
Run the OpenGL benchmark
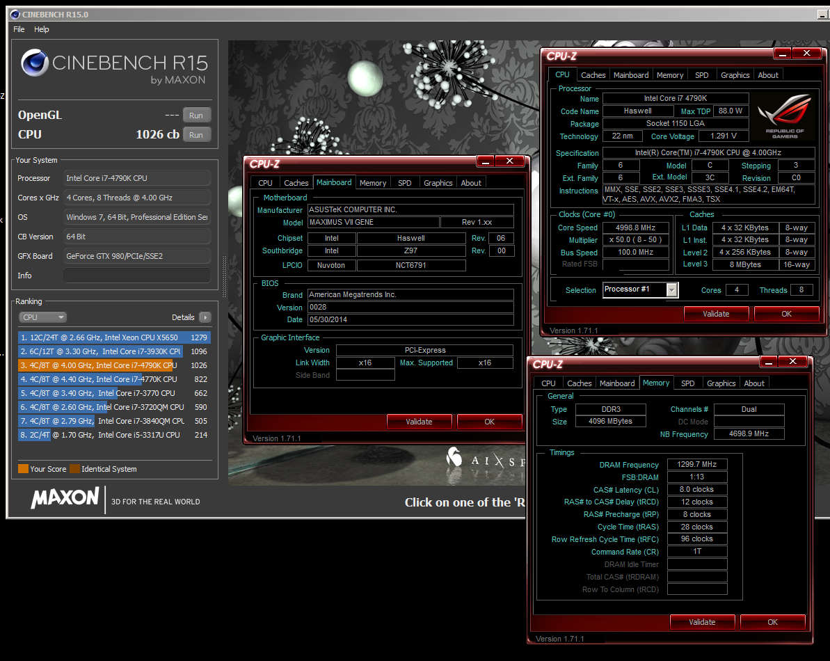pos(196,115)
